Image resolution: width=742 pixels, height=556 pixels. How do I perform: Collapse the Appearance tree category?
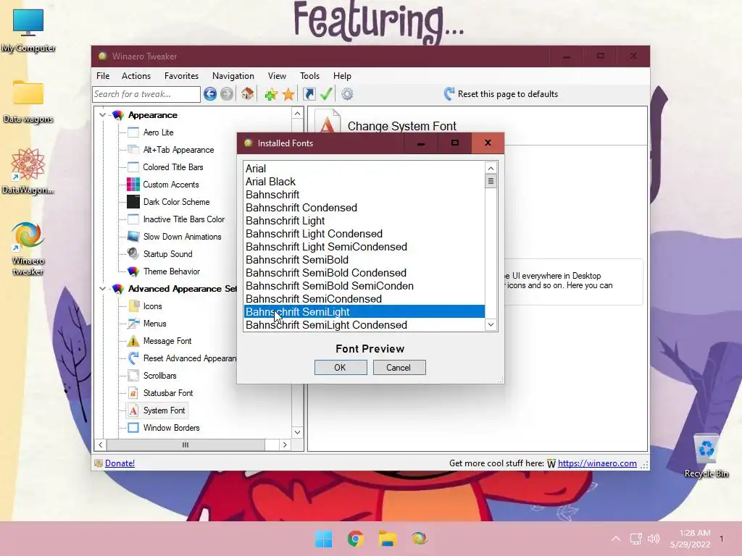[x=102, y=115]
